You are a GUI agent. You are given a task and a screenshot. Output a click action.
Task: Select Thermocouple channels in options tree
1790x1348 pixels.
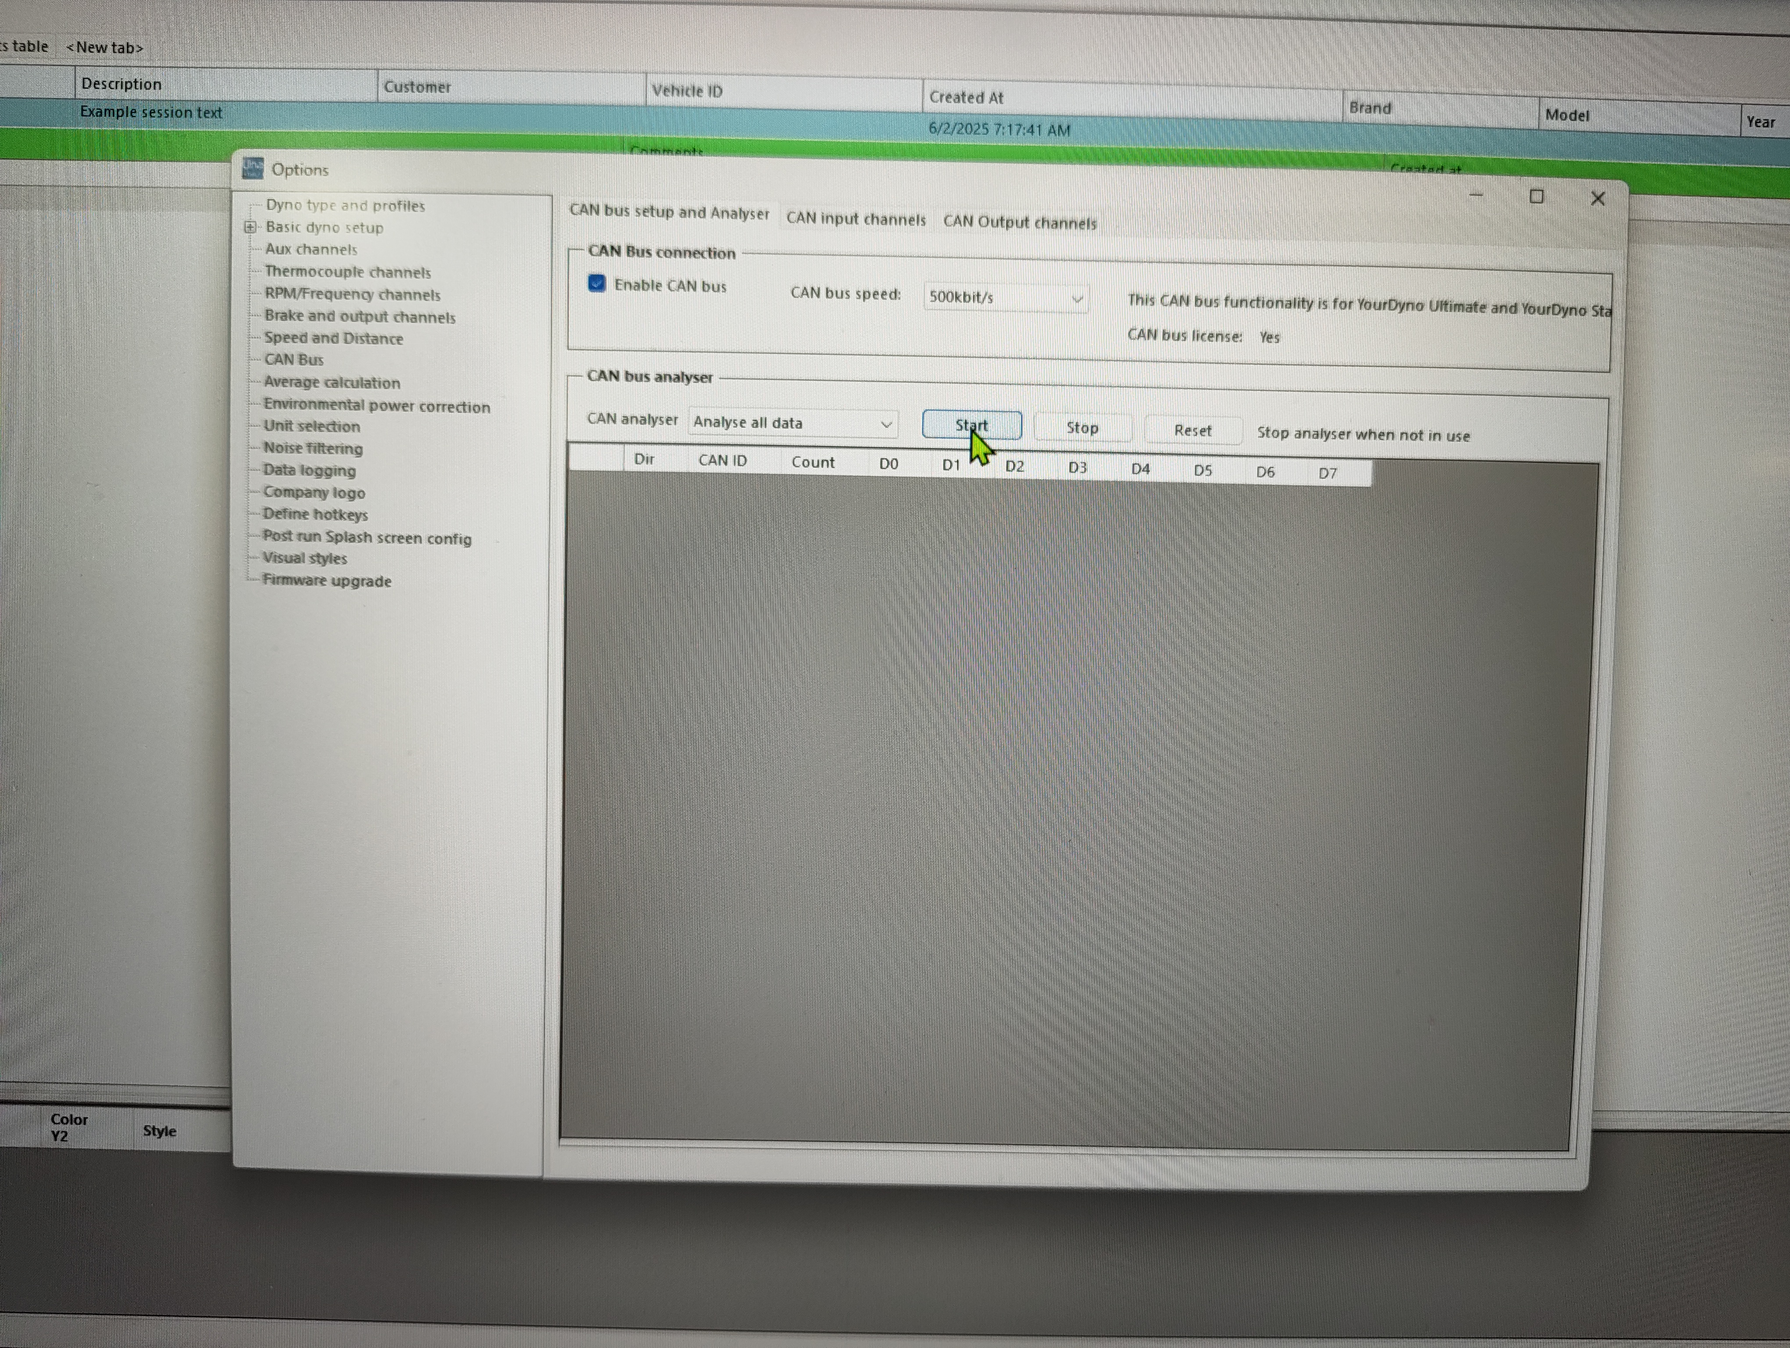pos(347,272)
